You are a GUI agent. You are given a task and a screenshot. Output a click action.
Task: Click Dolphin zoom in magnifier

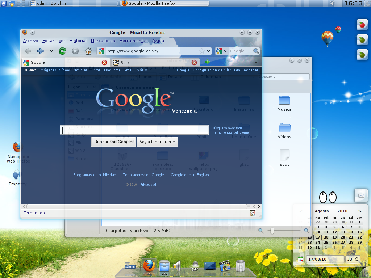point(307,231)
